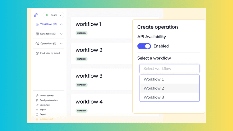Click ENABLED badge on workflow 1
The width and height of the screenshot is (233, 131).
click(81, 33)
